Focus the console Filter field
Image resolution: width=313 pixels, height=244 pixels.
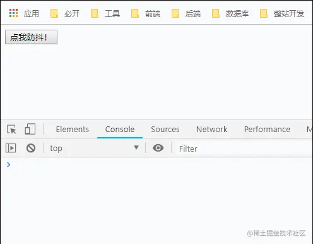(x=244, y=149)
